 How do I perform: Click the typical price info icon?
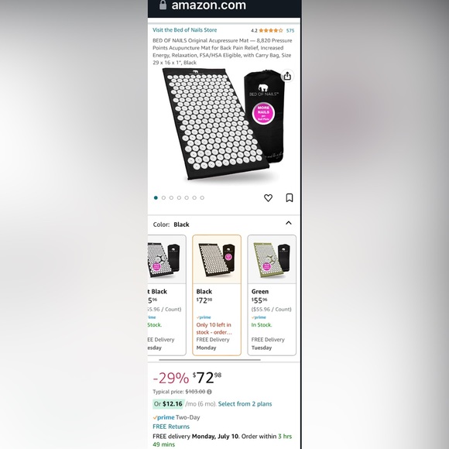click(x=209, y=392)
